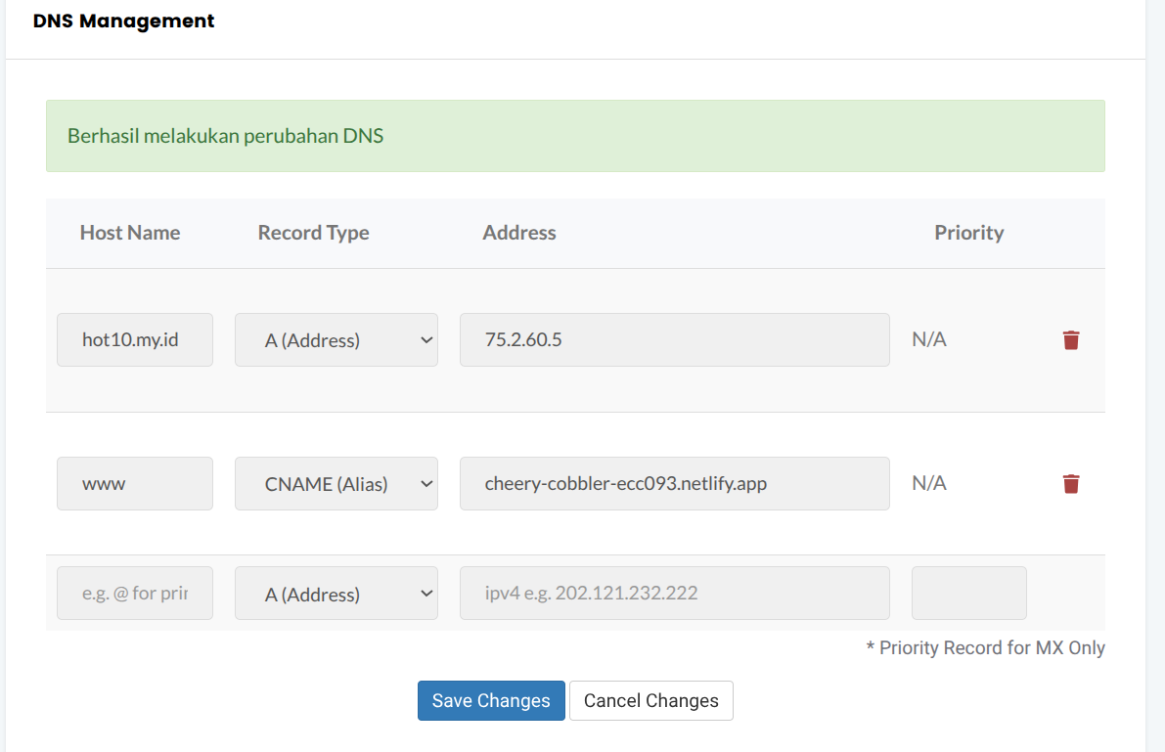
Task: Choose record type for the new empty row
Action: [x=336, y=593]
